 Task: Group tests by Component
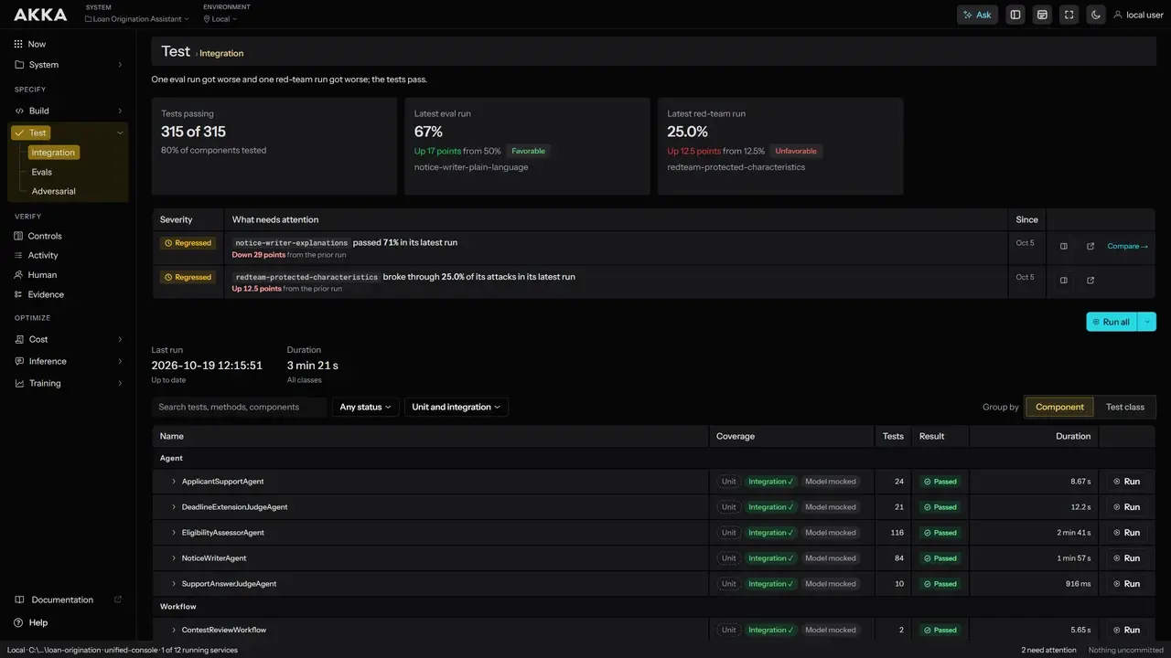tap(1059, 407)
